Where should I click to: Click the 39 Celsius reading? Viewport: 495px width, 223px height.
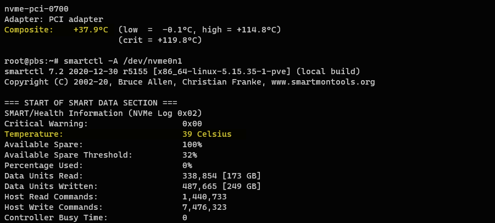pyautogui.click(x=207, y=134)
